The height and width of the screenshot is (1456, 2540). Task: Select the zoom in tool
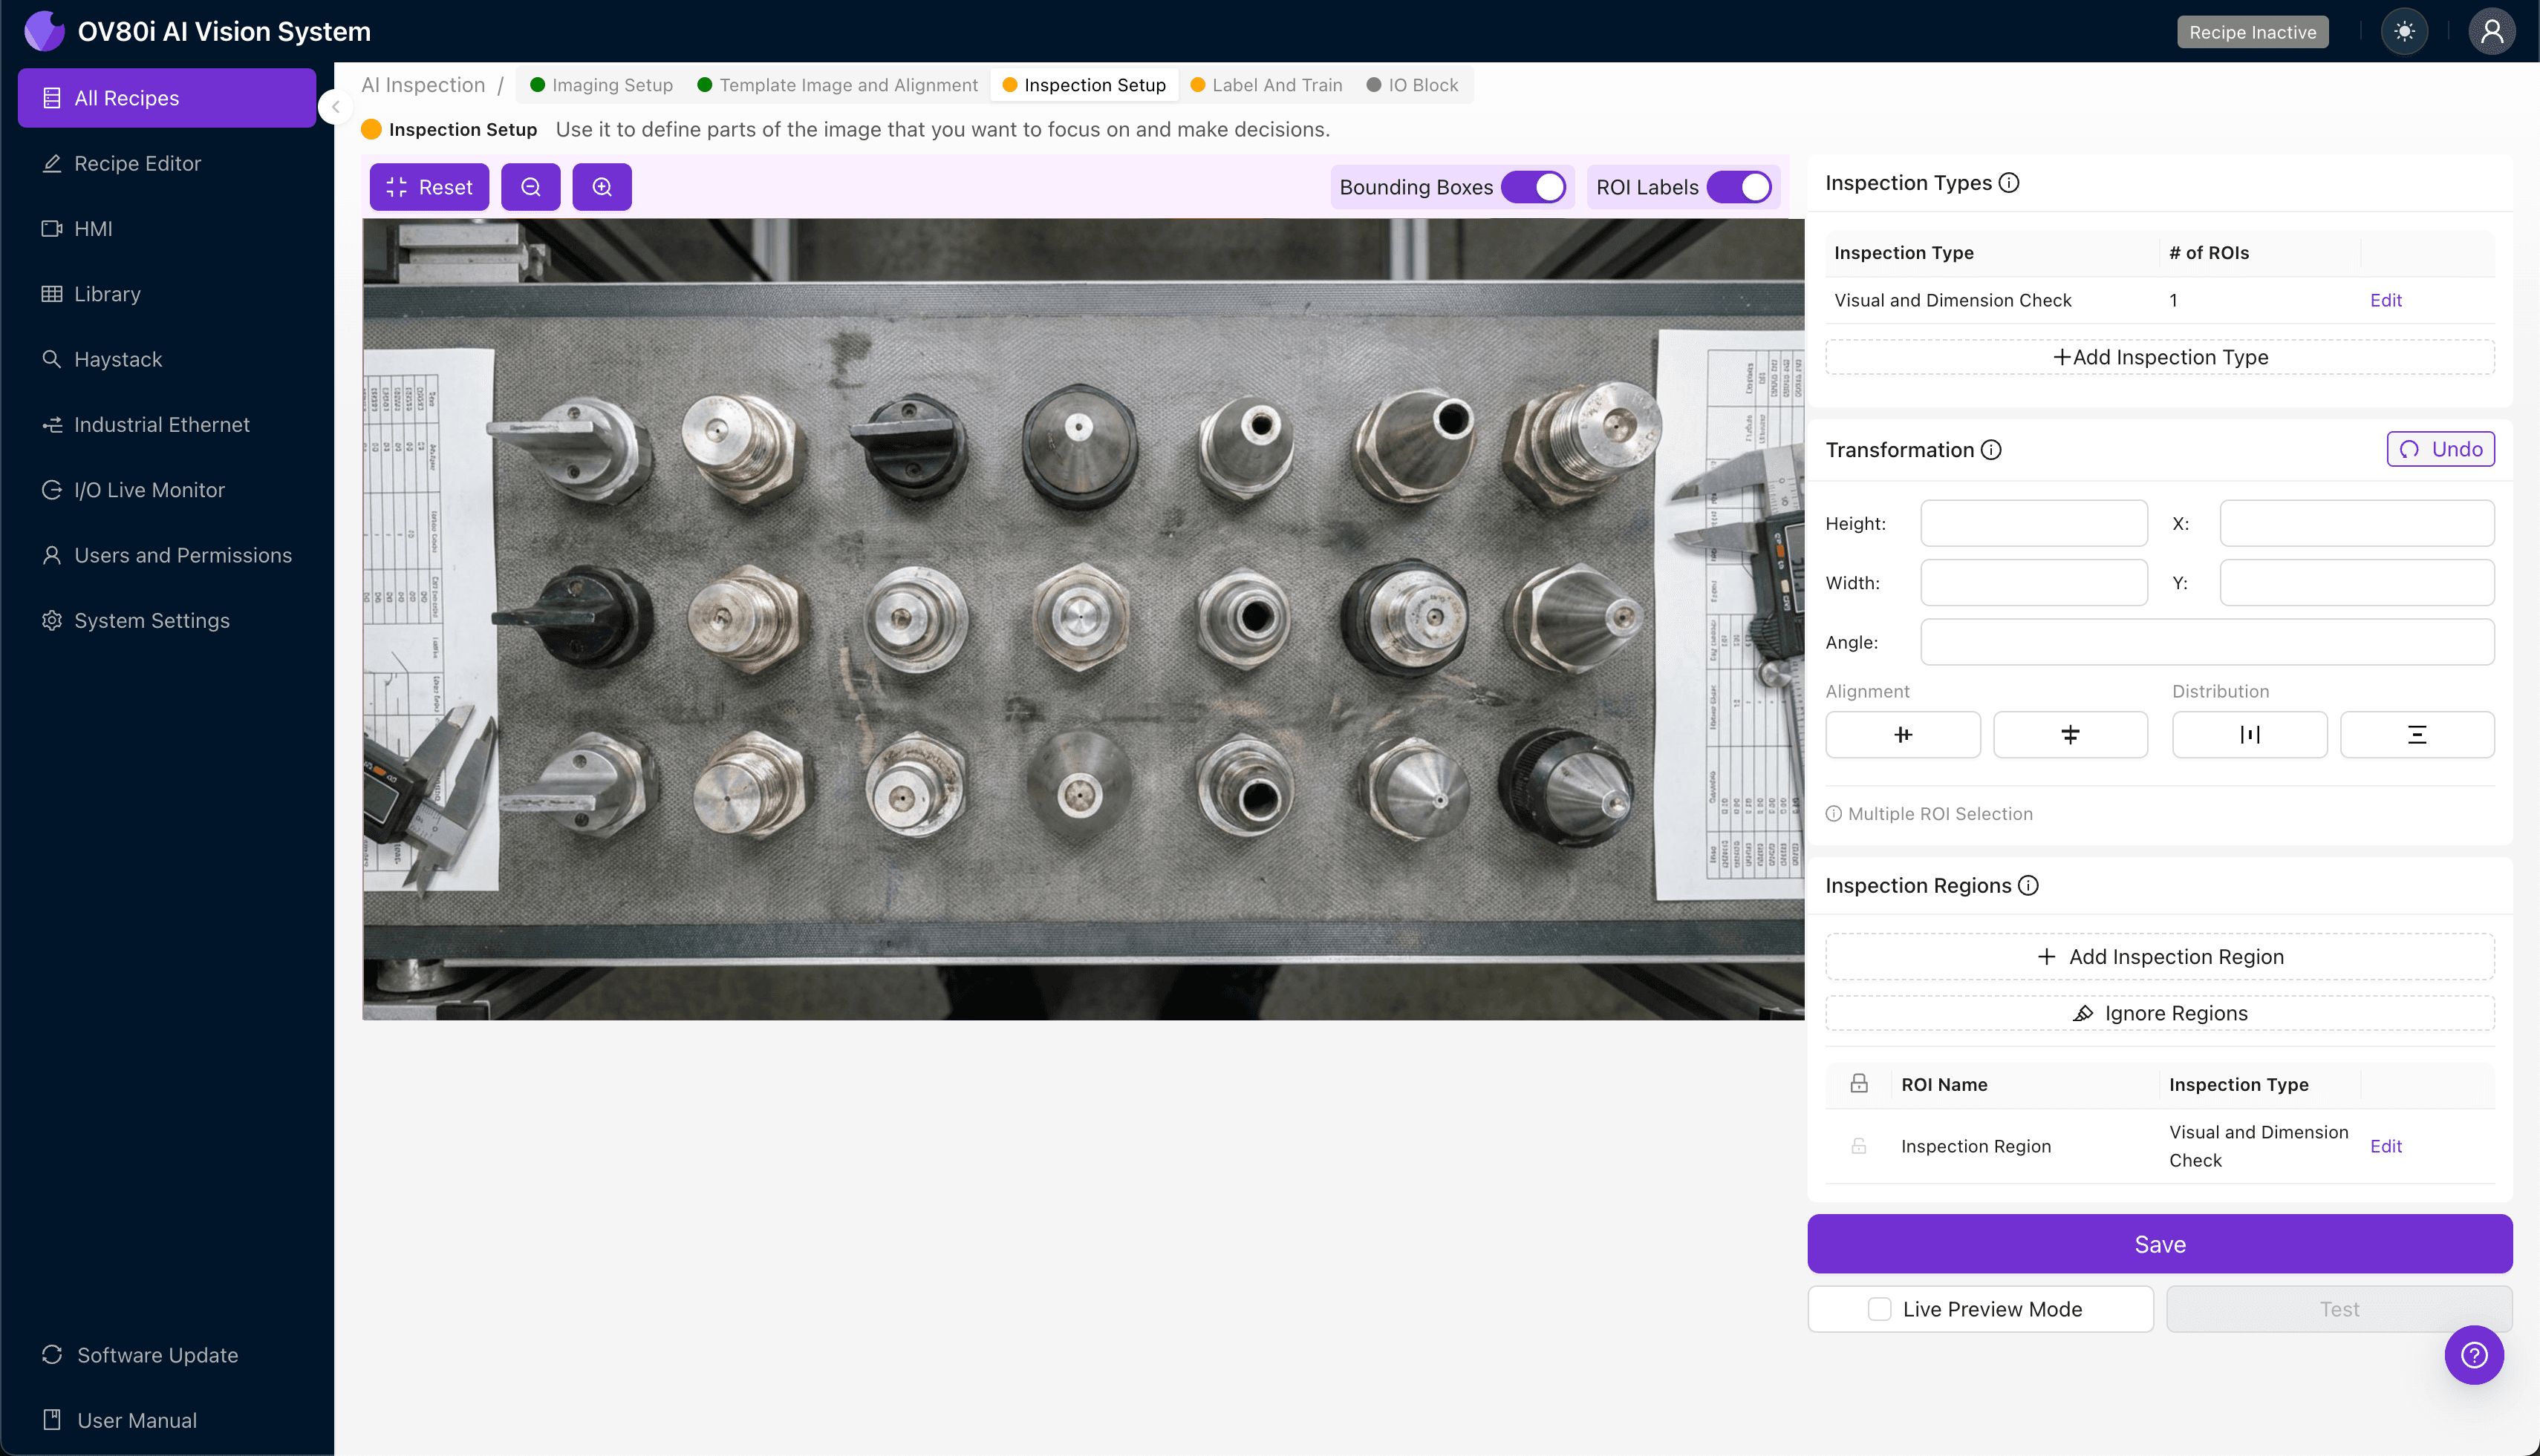(x=602, y=186)
